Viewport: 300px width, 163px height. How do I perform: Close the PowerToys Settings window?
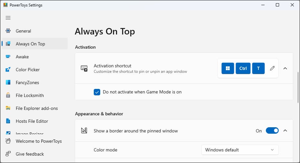(292, 5)
